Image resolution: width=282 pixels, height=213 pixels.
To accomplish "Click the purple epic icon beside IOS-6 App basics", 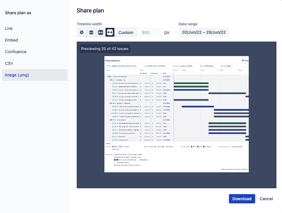I will tap(111, 80).
